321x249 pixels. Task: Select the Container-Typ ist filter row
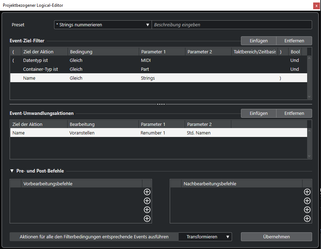click(x=40, y=69)
